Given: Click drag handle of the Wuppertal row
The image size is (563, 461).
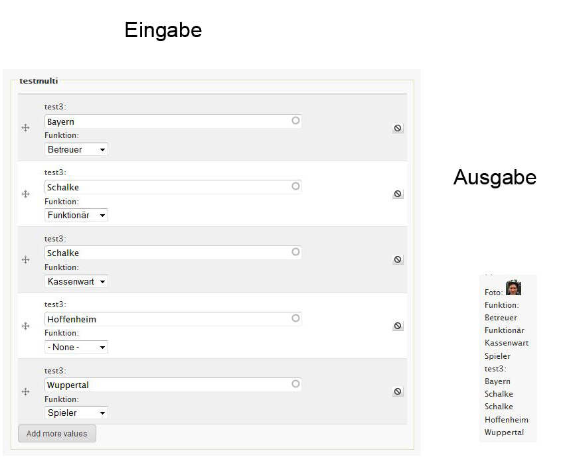Looking at the screenshot, I should (x=26, y=391).
